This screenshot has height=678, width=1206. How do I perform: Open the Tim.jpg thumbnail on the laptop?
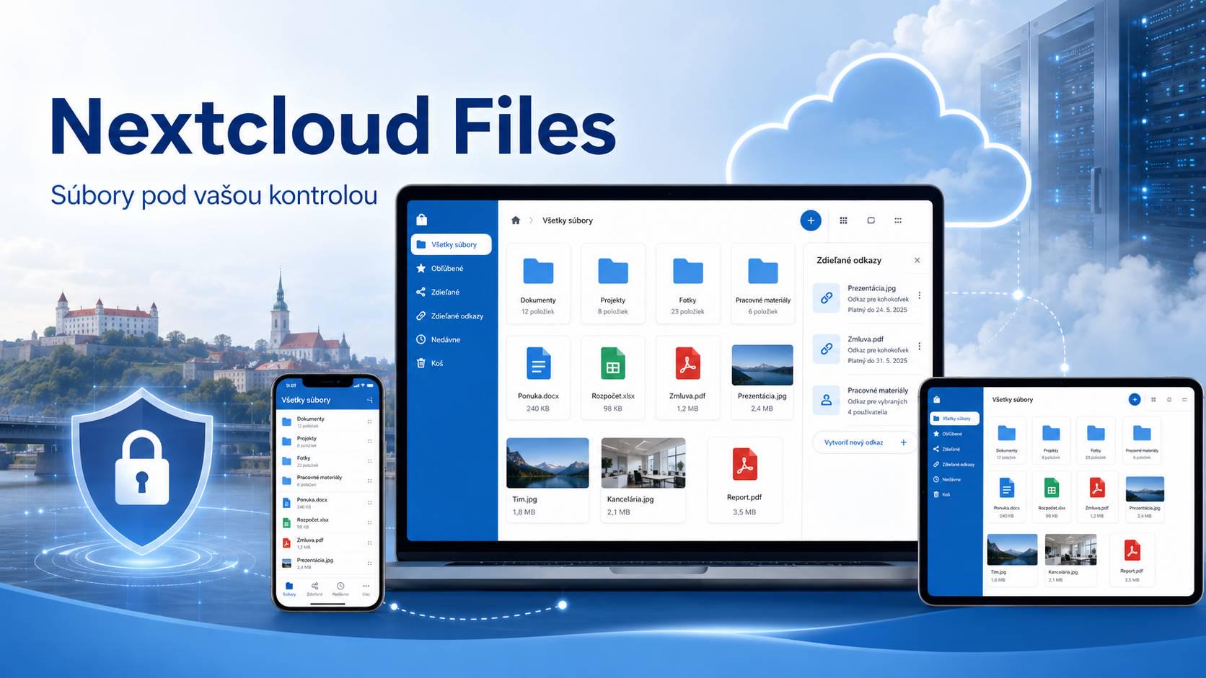[547, 463]
